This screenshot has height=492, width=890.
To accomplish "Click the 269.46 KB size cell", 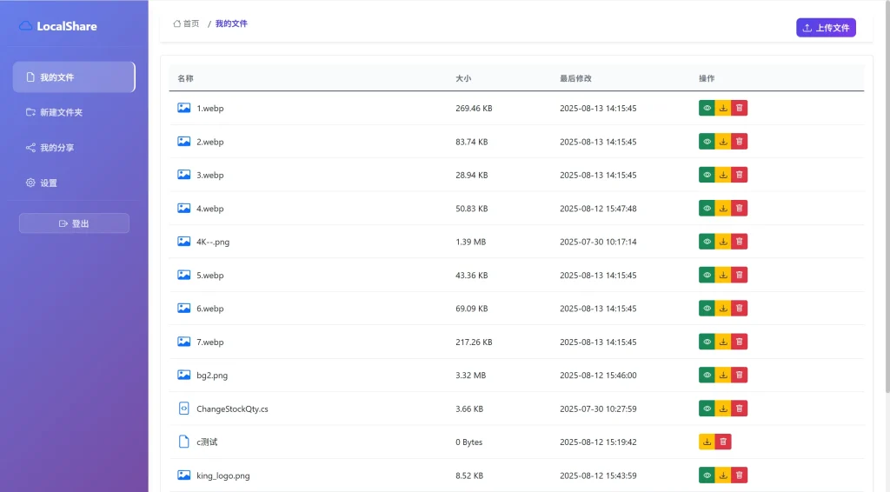I will tap(474, 108).
